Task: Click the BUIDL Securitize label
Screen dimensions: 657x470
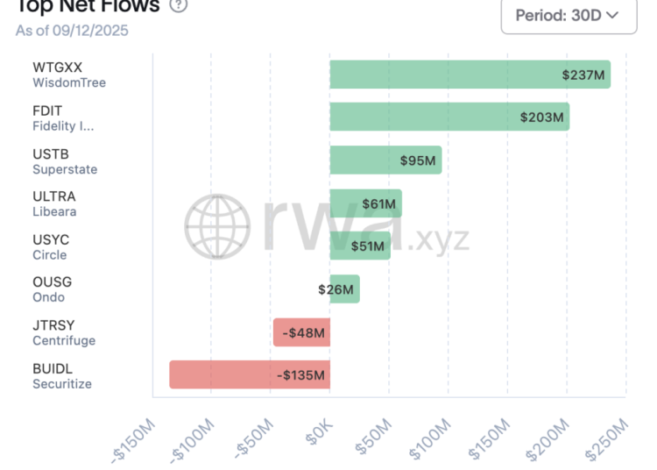Action: 62,375
